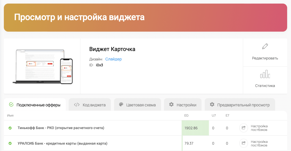
Task: Click the widget ID i0x3
Action: 99,65
